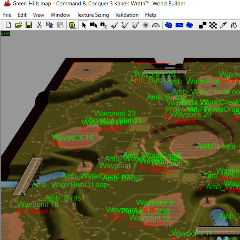The image size is (240, 240).
Task: Select the plain height brush tool
Action: click(115, 25)
